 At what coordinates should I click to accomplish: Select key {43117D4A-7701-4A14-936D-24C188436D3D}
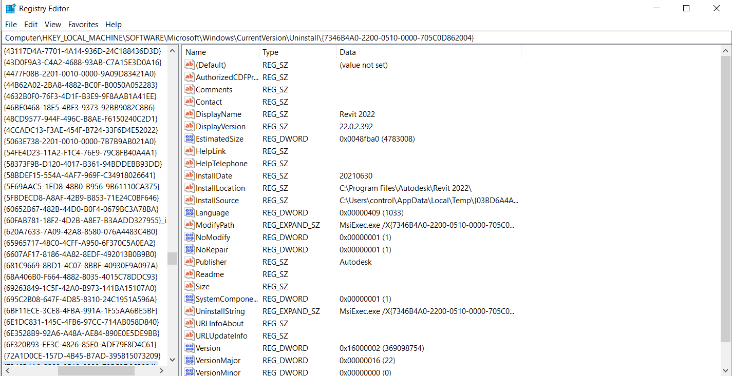tap(82, 51)
